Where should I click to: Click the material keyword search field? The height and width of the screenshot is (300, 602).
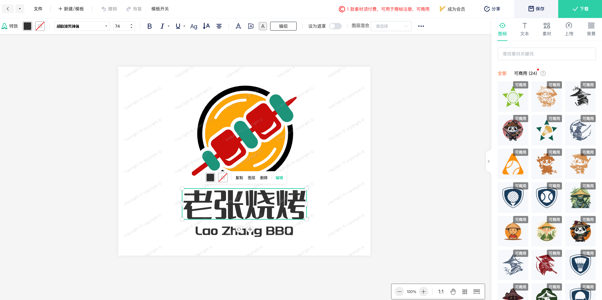coord(547,54)
